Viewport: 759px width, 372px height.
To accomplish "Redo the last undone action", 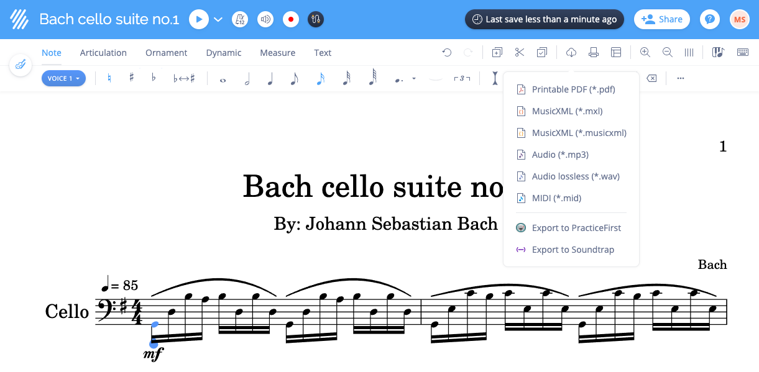I will [468, 53].
